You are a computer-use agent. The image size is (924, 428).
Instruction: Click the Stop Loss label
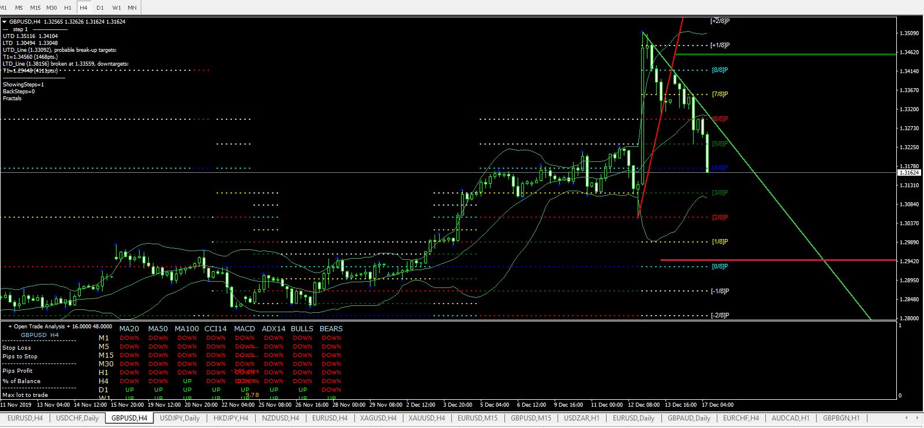click(17, 348)
